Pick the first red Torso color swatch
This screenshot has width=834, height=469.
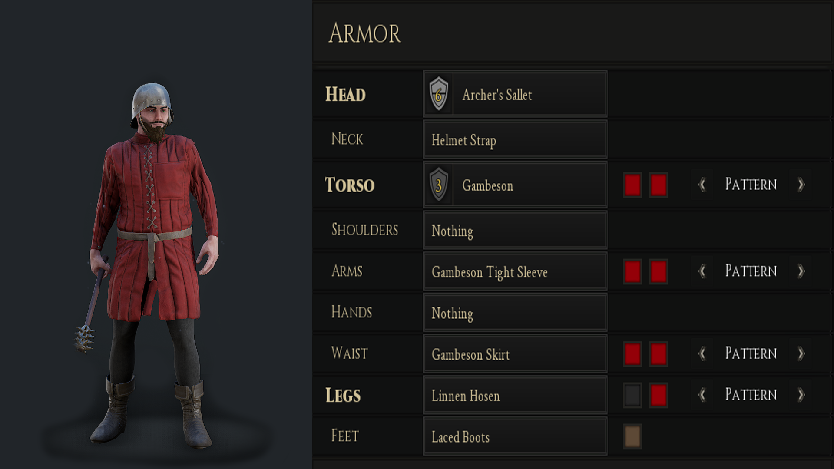(632, 185)
